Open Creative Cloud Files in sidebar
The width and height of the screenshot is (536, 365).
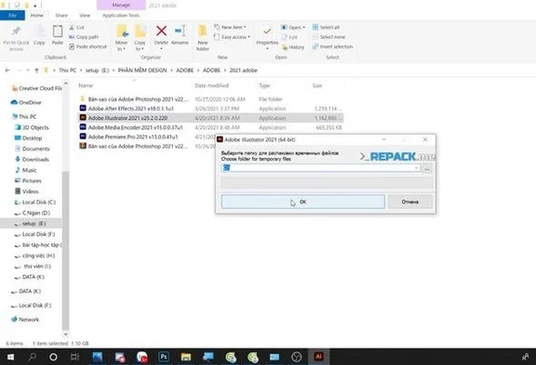[x=37, y=88]
